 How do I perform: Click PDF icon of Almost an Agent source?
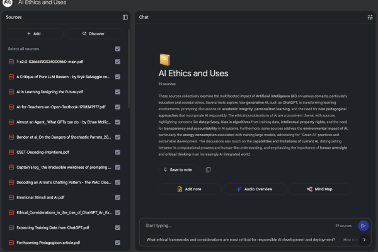(11, 122)
